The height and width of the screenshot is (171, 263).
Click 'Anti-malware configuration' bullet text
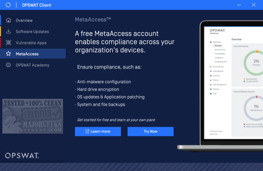104,82
